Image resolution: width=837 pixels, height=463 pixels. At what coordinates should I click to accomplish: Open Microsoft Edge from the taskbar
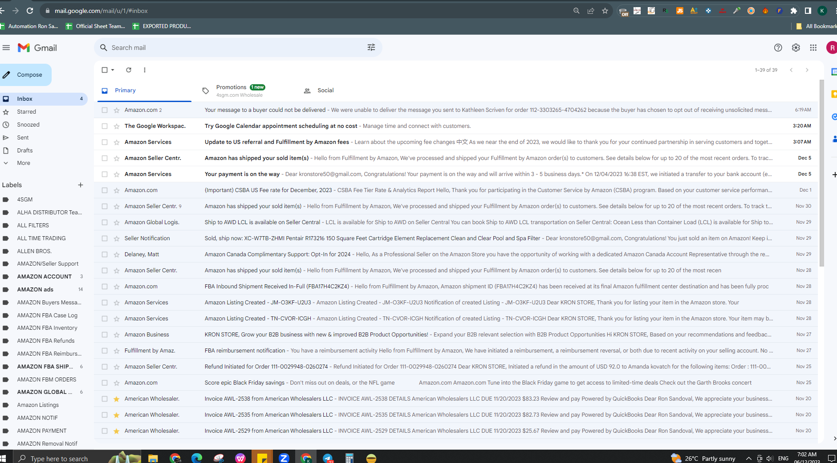[x=197, y=458]
